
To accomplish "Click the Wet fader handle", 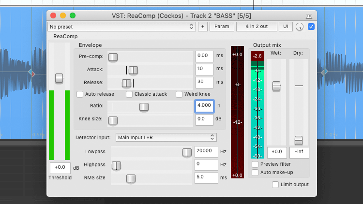I will (276, 86).
